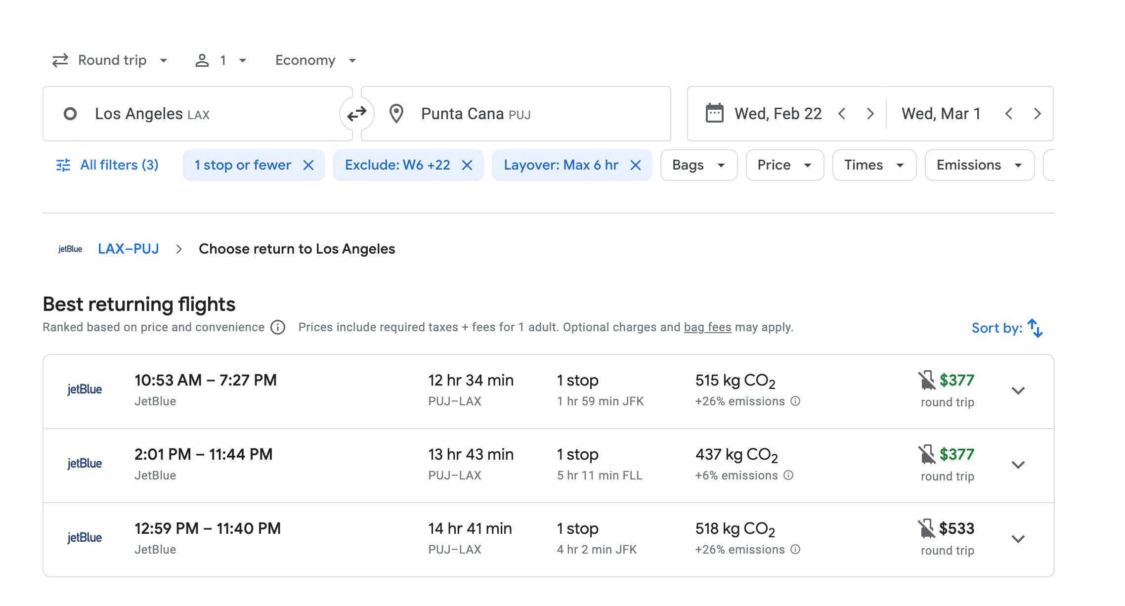Click the swap origin and destination icon
The height and width of the screenshot is (606, 1125).
click(x=356, y=114)
